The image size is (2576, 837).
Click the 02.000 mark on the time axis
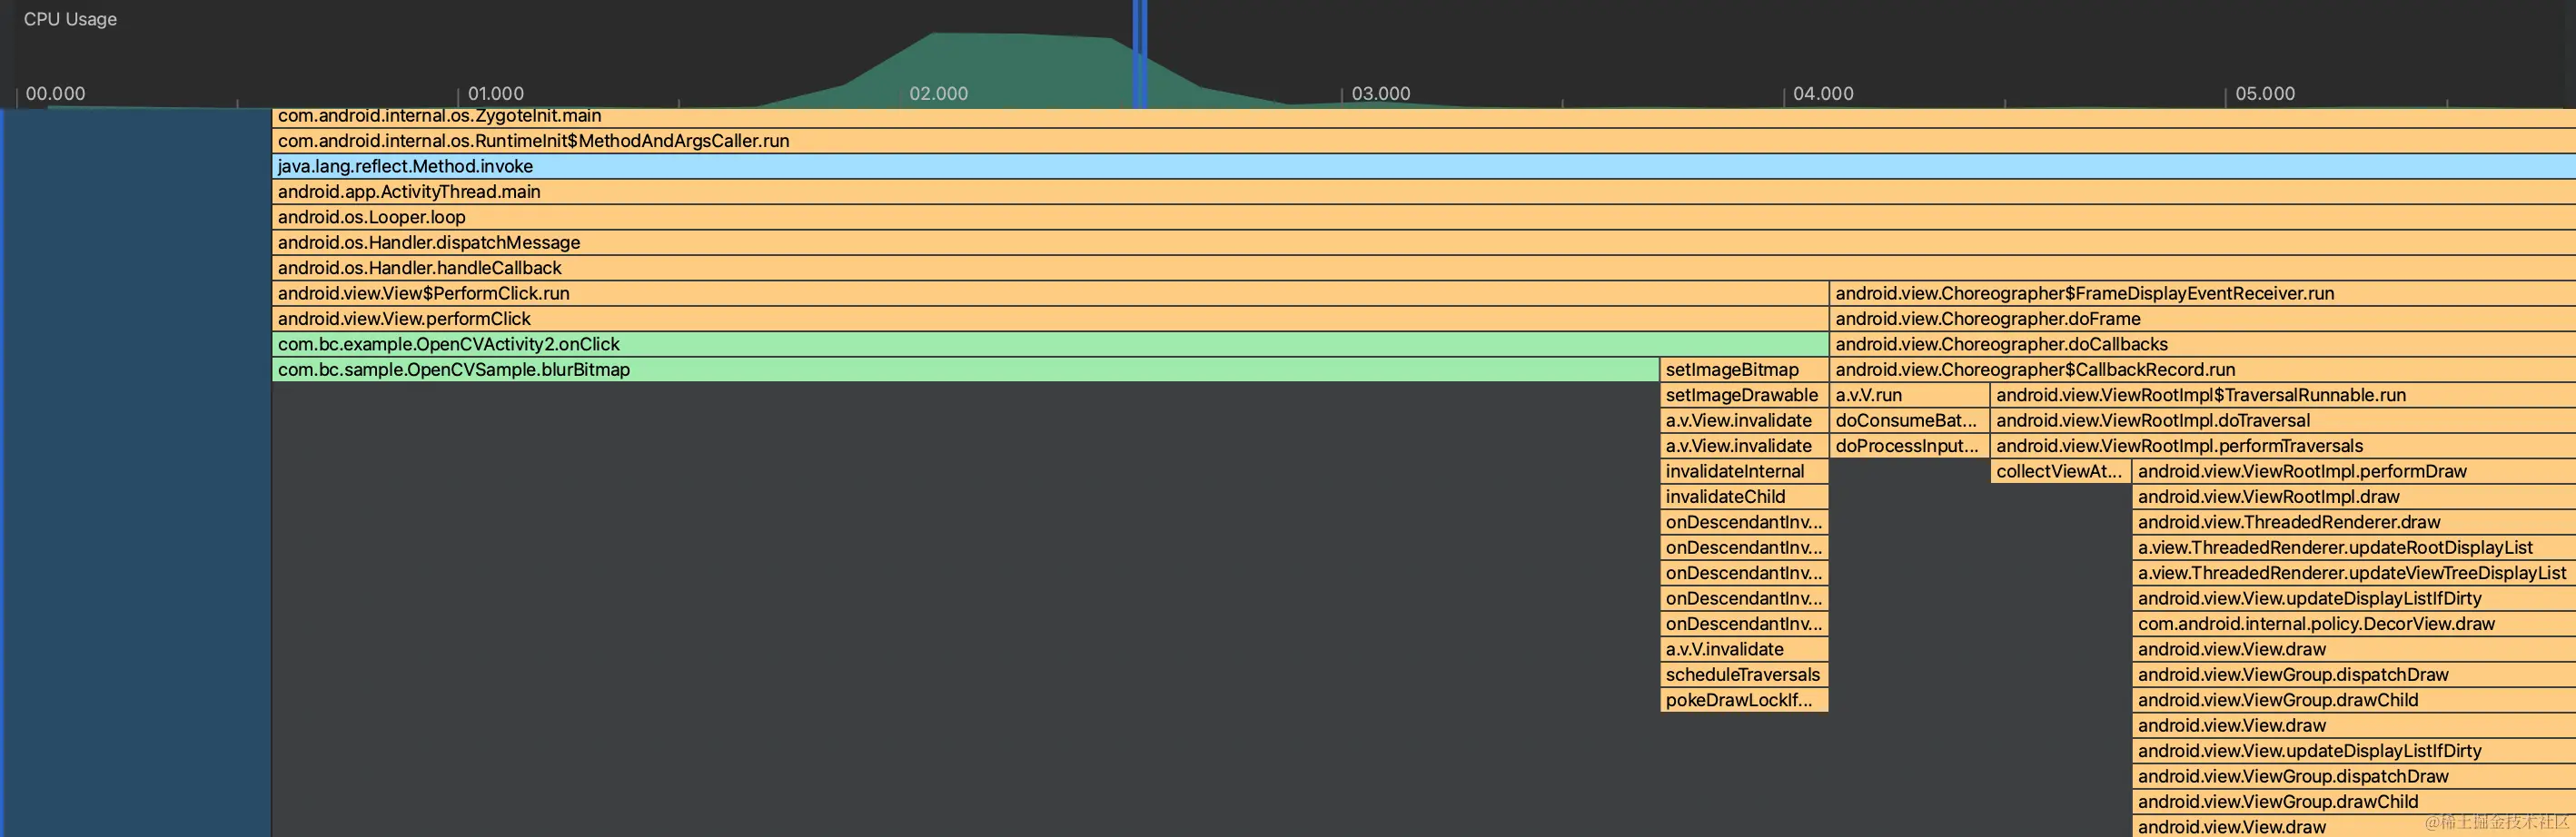pos(938,93)
